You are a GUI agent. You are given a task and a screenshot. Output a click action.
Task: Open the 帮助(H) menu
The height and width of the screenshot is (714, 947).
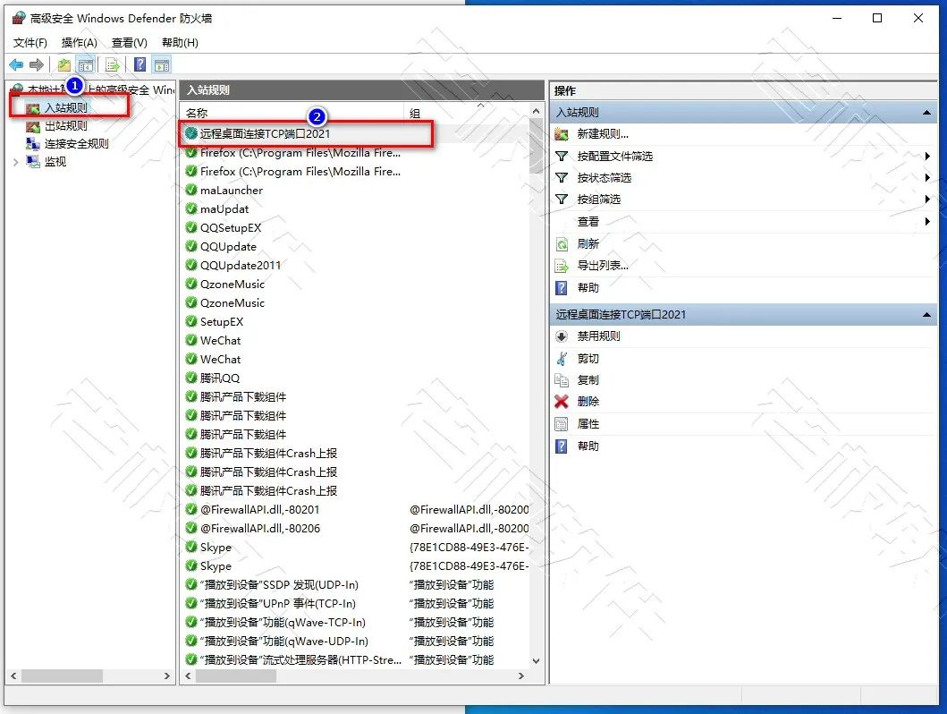click(x=180, y=43)
